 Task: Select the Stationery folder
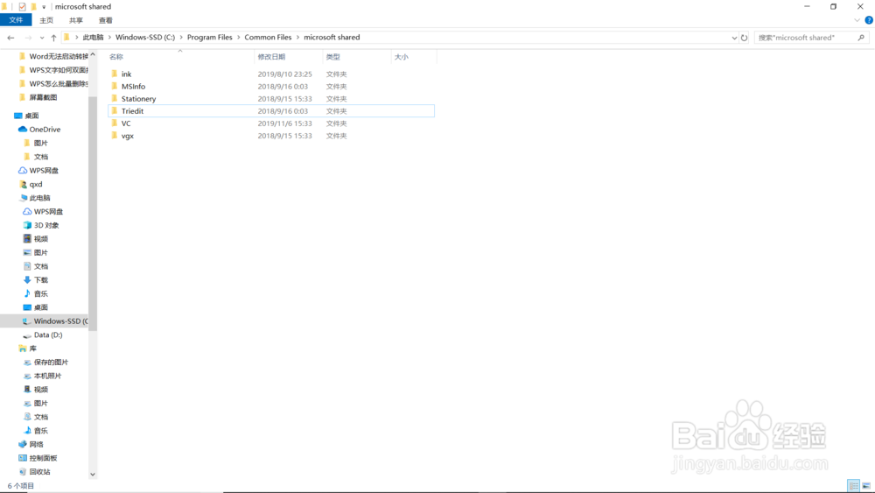point(270,98)
